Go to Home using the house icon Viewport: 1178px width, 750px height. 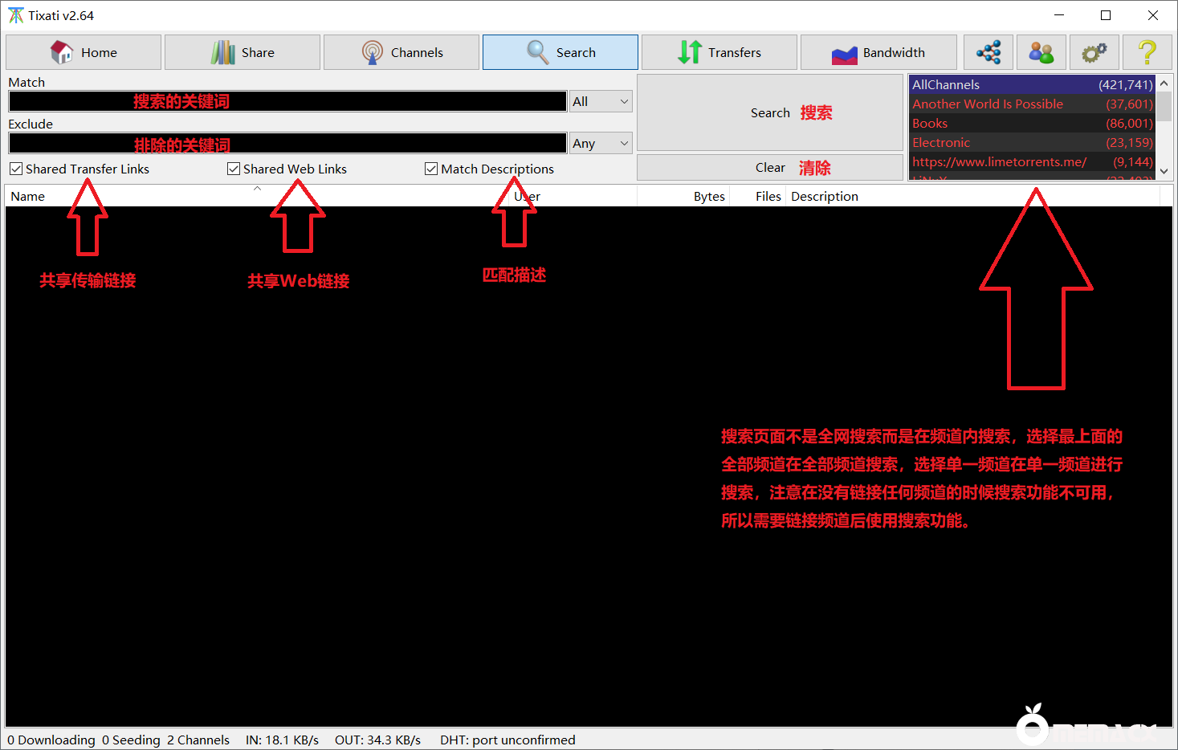tap(84, 52)
